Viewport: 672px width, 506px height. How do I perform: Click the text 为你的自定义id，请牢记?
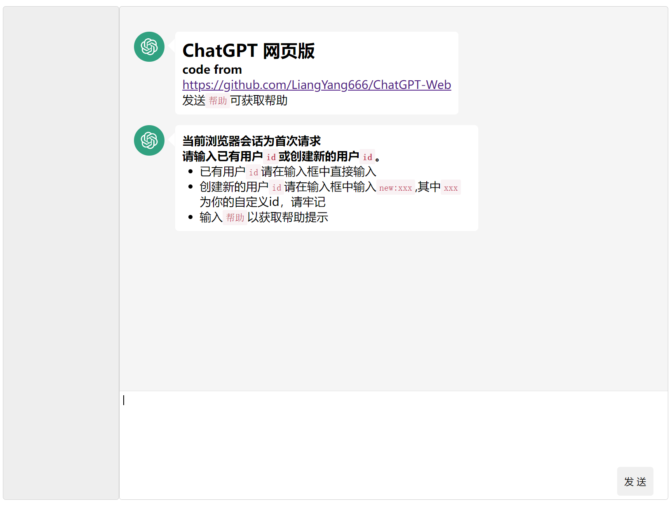coord(263,202)
